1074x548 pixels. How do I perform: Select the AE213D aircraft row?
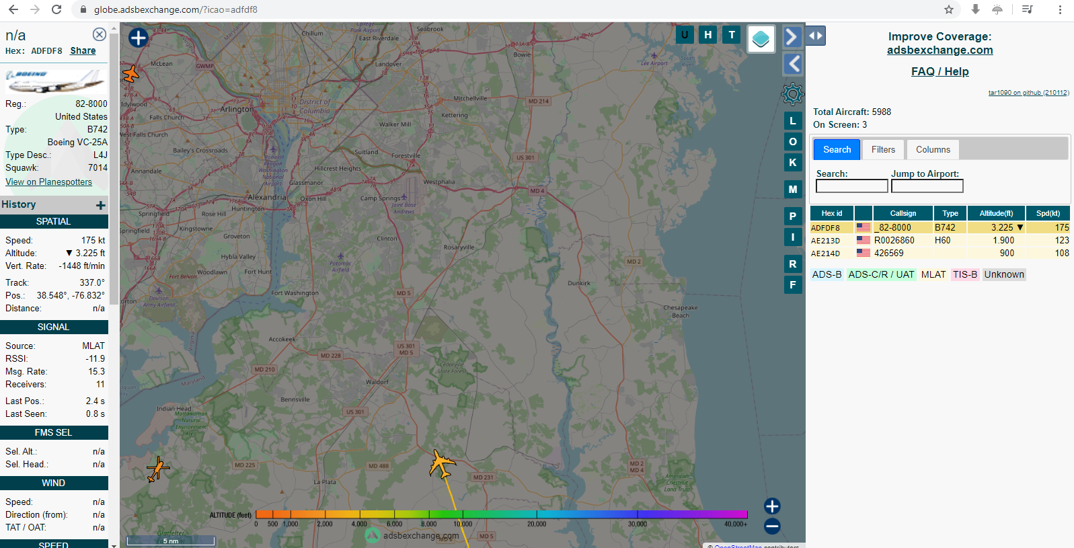(x=939, y=240)
